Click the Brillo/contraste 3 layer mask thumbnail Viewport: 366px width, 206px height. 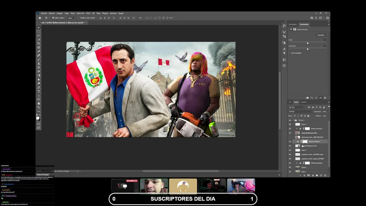tap(305, 141)
